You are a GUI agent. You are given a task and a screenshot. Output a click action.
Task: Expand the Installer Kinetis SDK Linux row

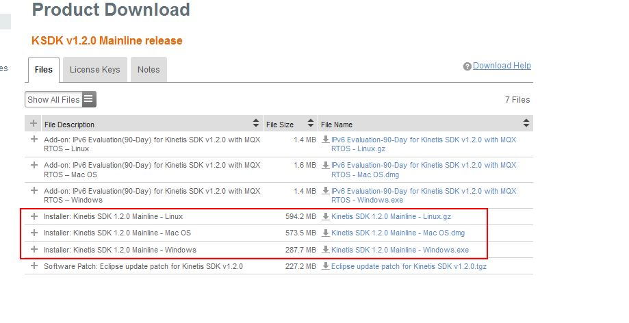34,216
